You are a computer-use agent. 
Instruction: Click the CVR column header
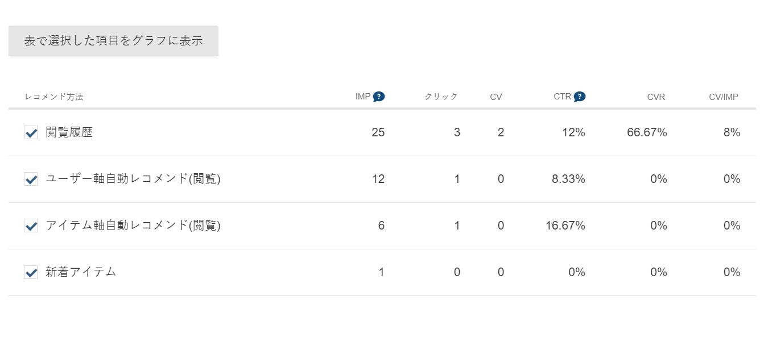[656, 97]
